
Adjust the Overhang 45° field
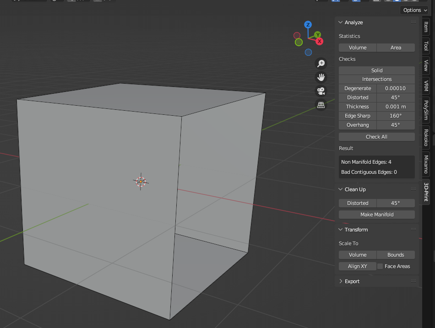[396, 125]
